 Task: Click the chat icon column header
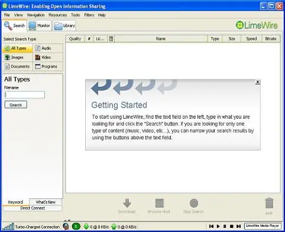111,39
